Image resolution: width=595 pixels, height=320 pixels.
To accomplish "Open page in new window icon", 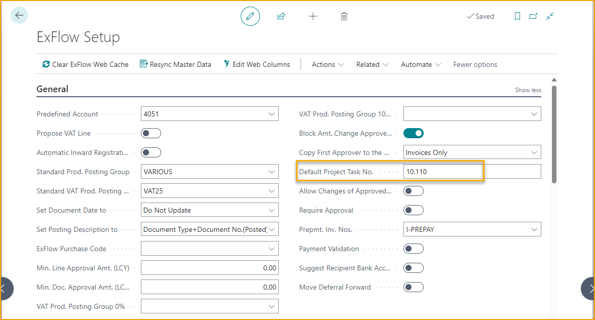I will pyautogui.click(x=533, y=16).
